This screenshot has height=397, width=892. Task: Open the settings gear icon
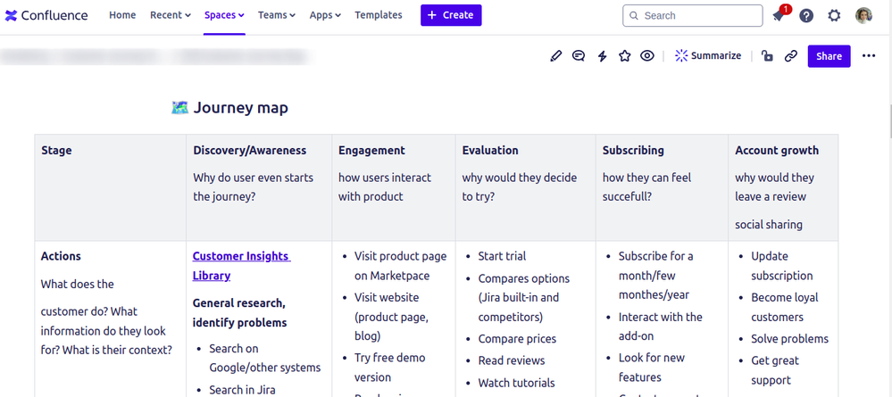click(834, 15)
